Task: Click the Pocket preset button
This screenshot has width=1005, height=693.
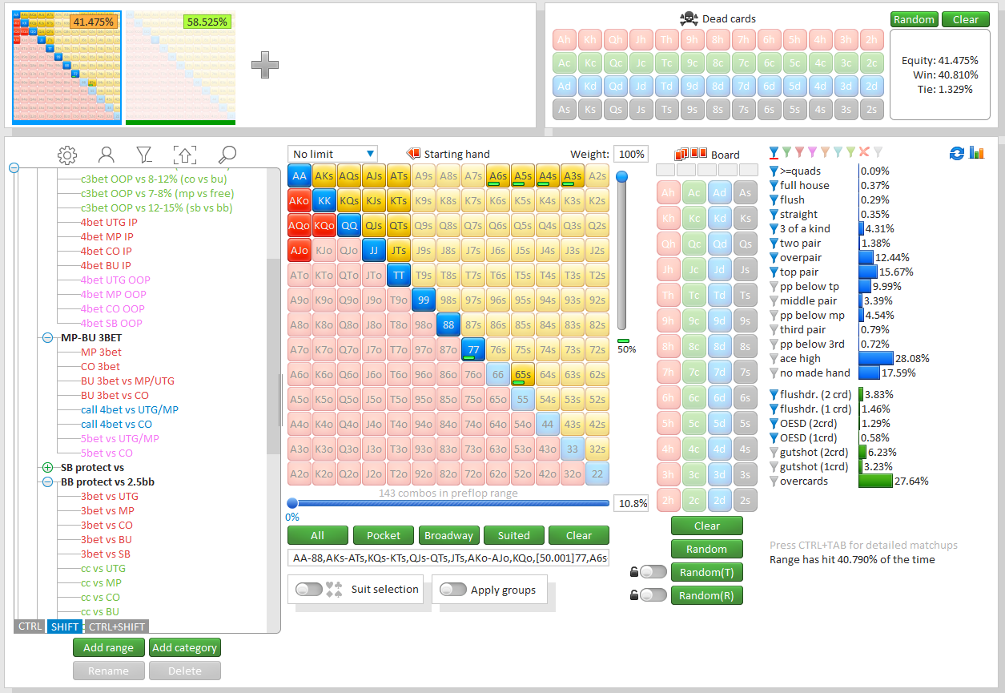Action: [384, 535]
